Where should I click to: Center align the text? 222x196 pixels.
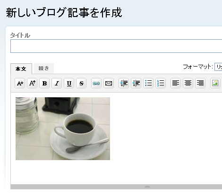pyautogui.click(x=188, y=83)
